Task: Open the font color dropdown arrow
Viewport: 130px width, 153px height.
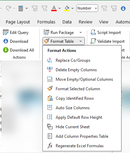Action: click(x=60, y=8)
